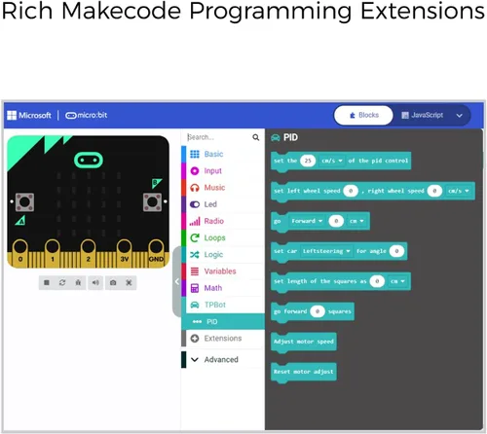Screen dimensions: 487x434
Task: Select the Logic category
Action: pos(222,255)
